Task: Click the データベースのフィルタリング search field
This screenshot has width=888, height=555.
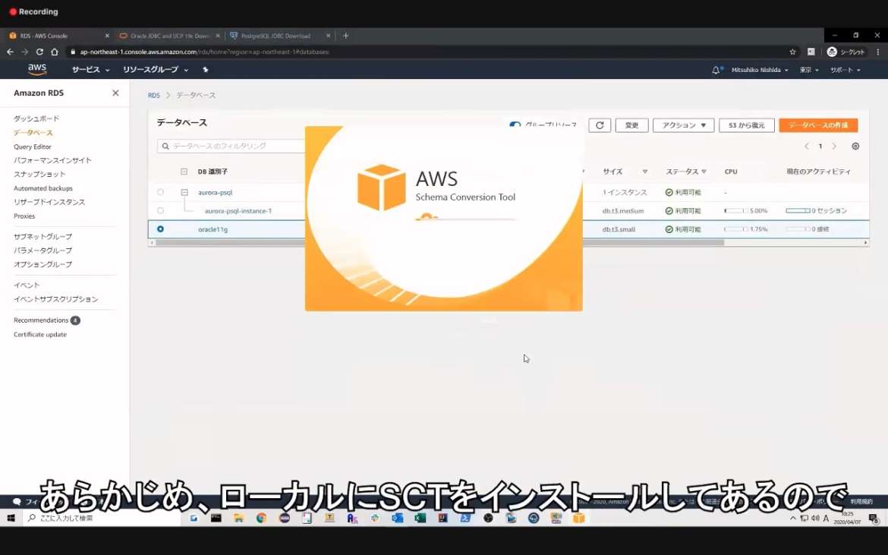Action: coord(232,146)
